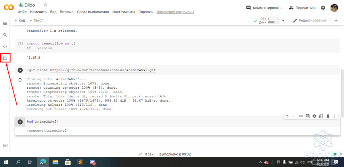Viewport: 344px width, 167px height.
Task: Open the Файл menu
Action: (22, 12)
